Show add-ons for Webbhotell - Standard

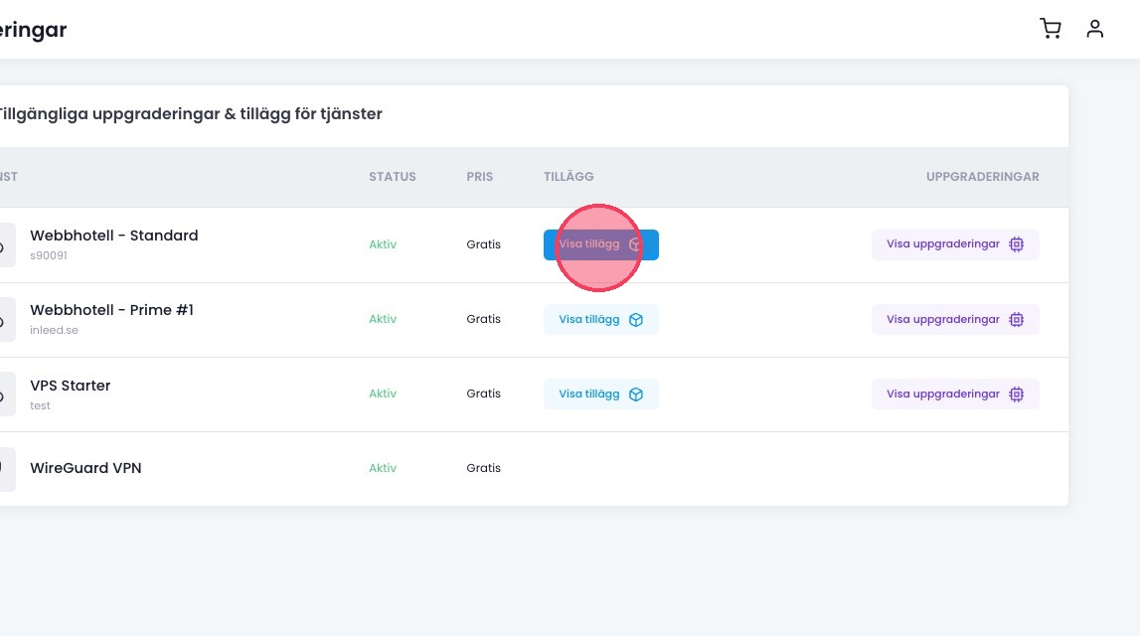pos(600,244)
